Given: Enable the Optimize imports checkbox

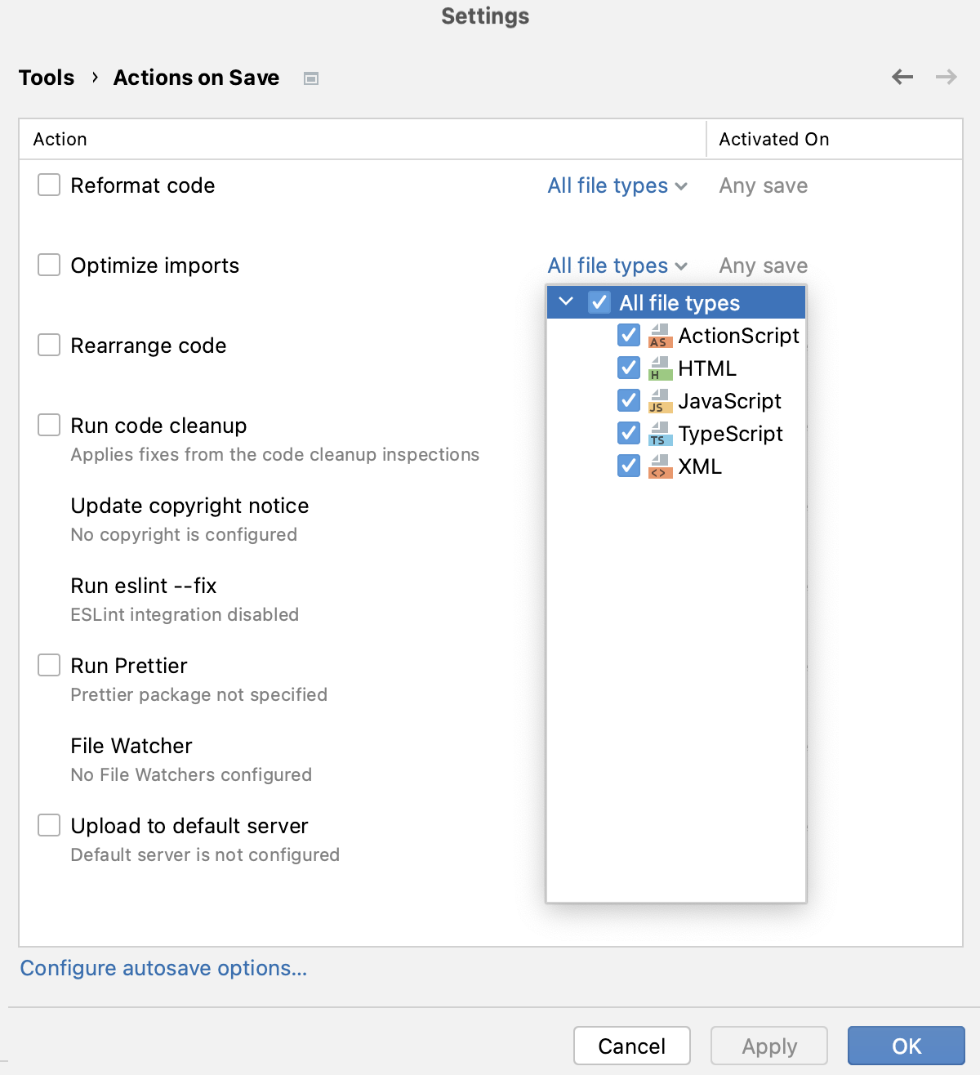Looking at the screenshot, I should click(49, 265).
